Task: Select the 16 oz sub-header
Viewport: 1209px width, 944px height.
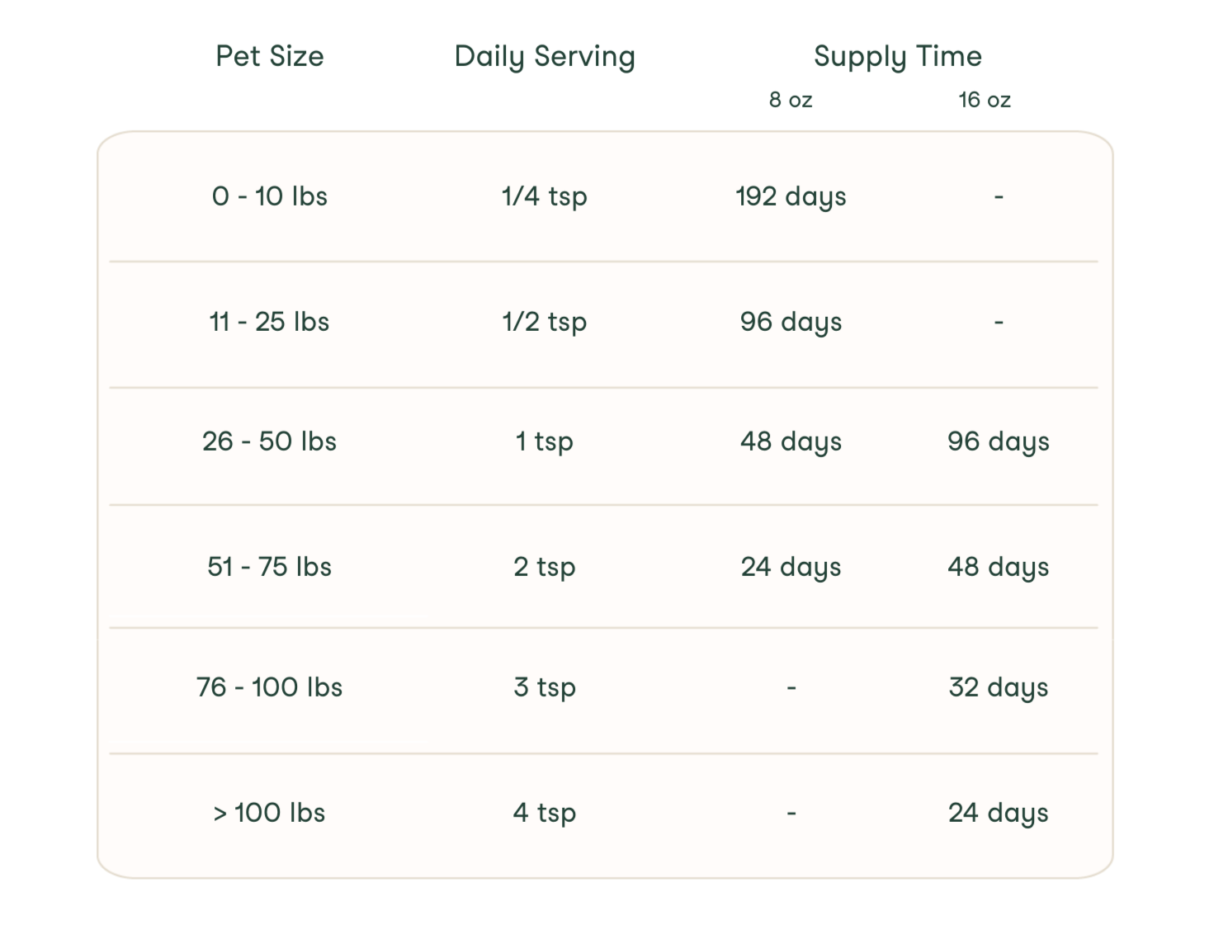Action: click(x=984, y=100)
